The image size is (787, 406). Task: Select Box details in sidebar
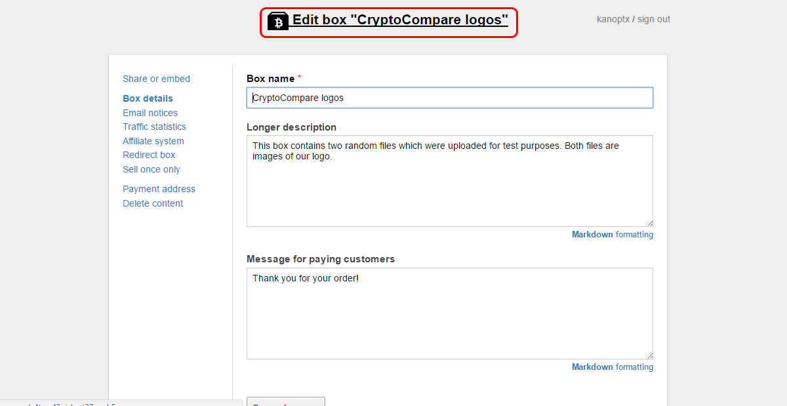148,98
